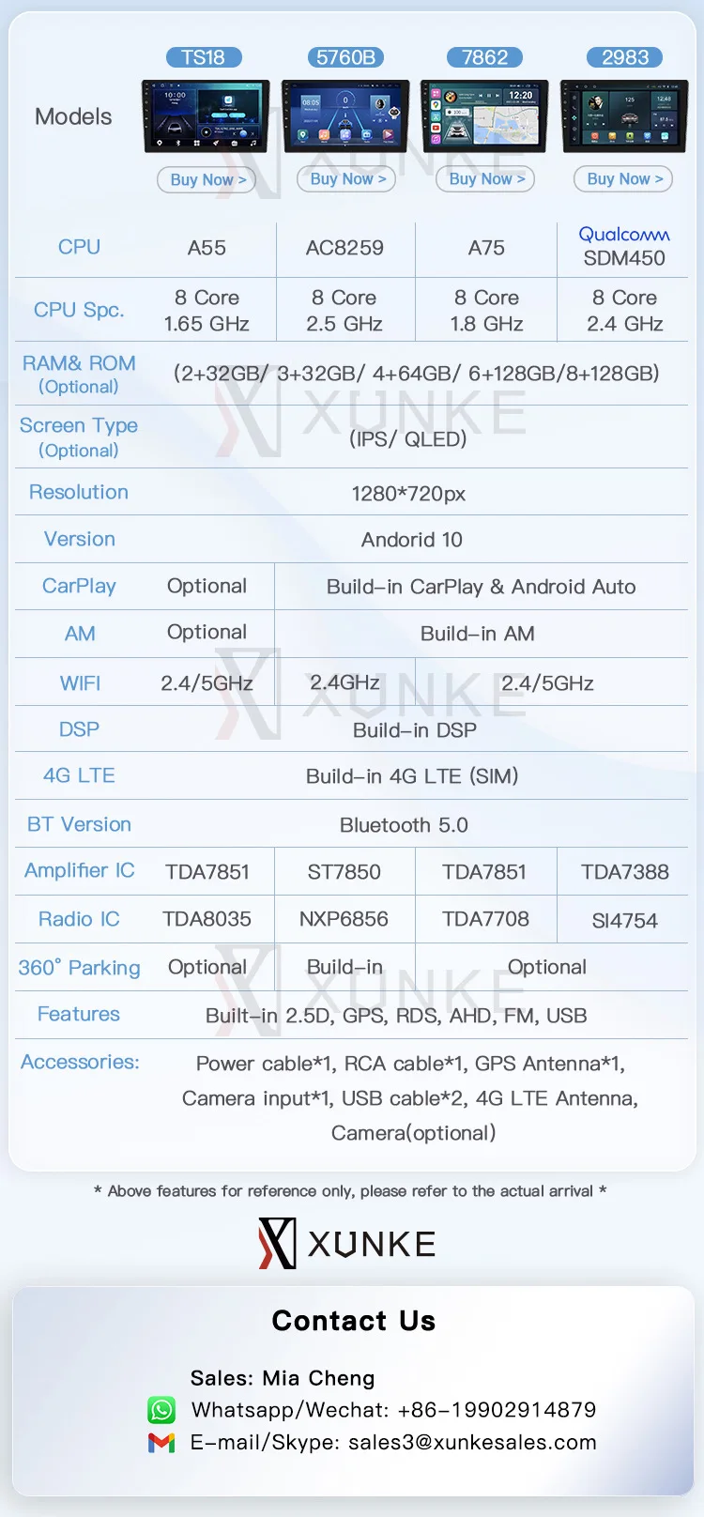This screenshot has width=704, height=1517.
Task: Click the 'ST7850' amplifier IC cell
Action: coord(344,872)
